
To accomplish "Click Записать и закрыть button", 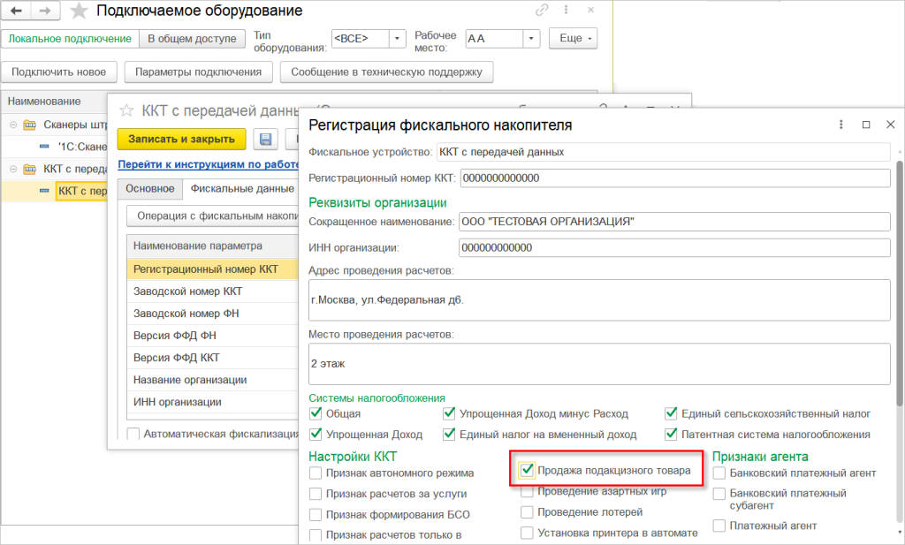I will coord(181,139).
